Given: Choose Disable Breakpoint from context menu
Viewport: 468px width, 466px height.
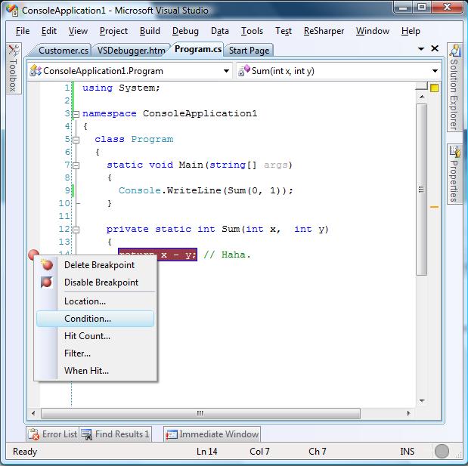Looking at the screenshot, I should (x=95, y=282).
